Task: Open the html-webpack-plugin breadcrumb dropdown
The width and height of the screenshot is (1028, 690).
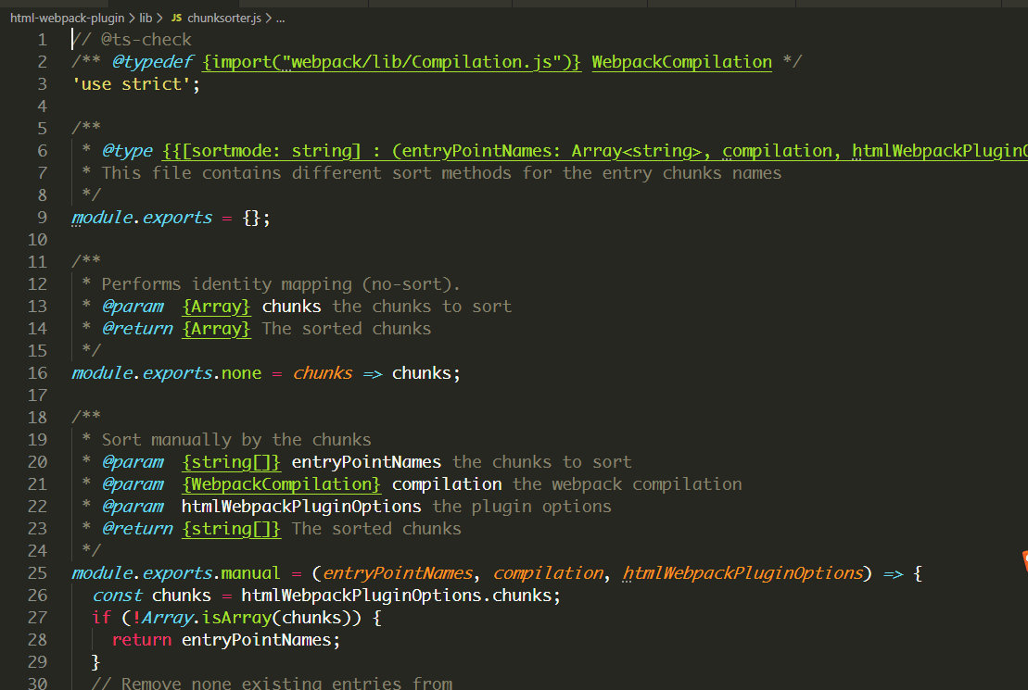Action: tap(67, 17)
